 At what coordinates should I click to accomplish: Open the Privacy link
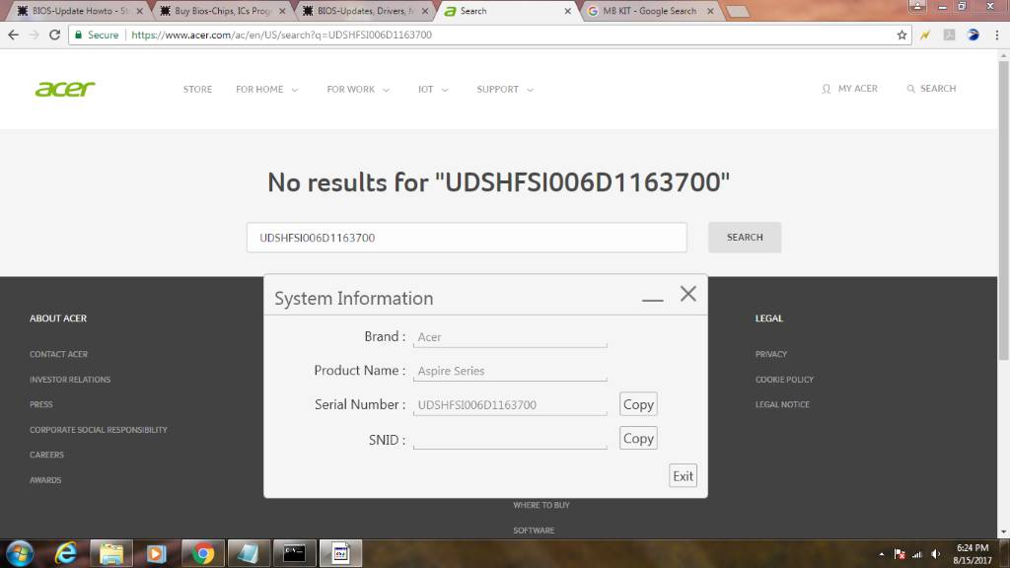[771, 354]
